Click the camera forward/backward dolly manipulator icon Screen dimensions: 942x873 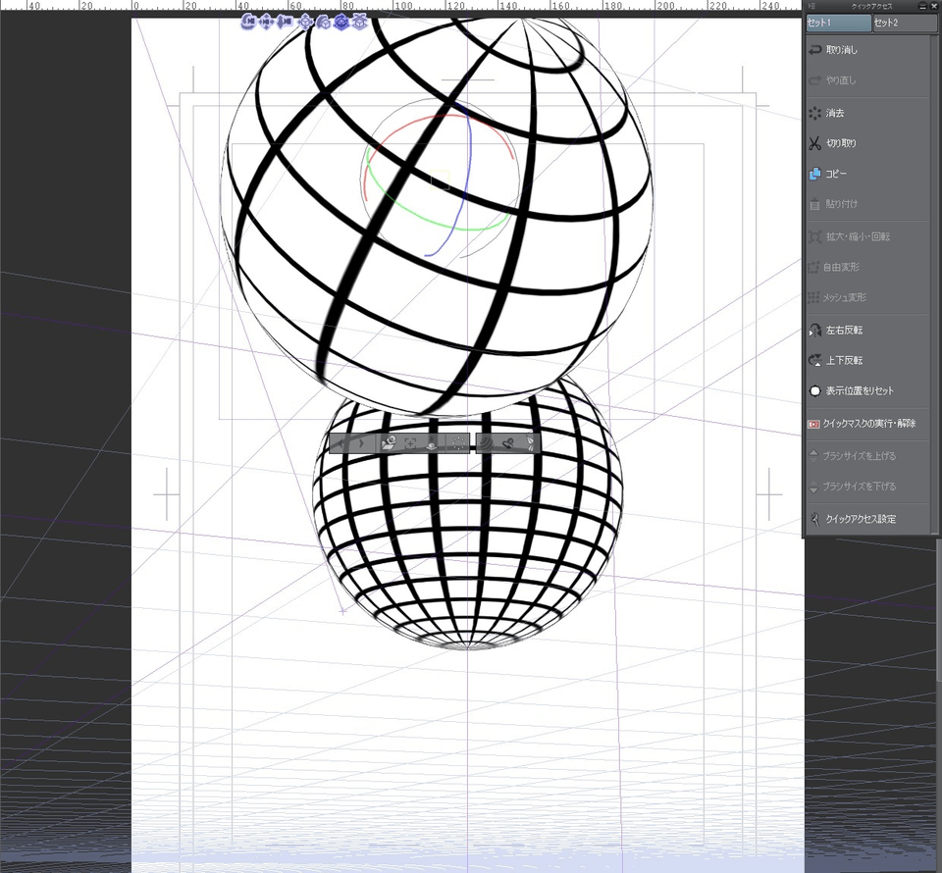[x=285, y=23]
